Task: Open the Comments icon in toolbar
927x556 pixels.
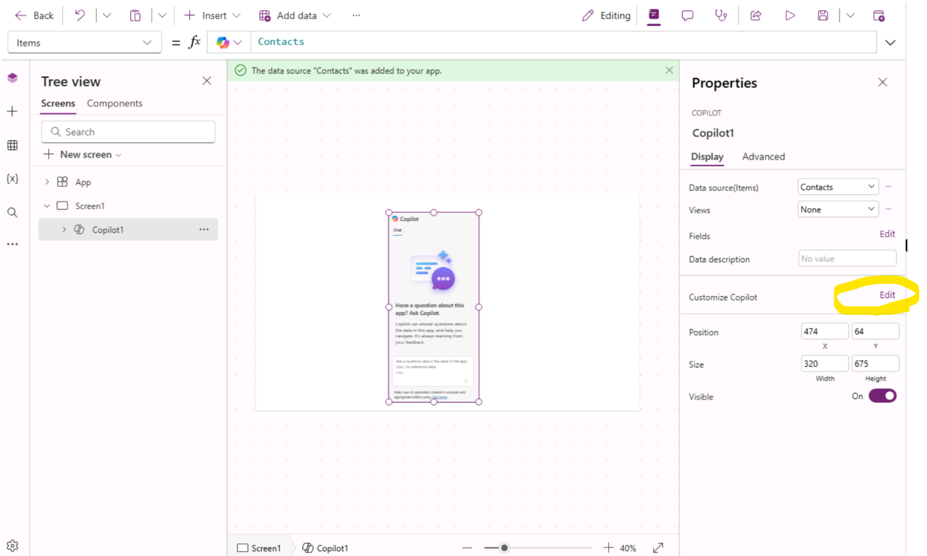Action: point(687,16)
